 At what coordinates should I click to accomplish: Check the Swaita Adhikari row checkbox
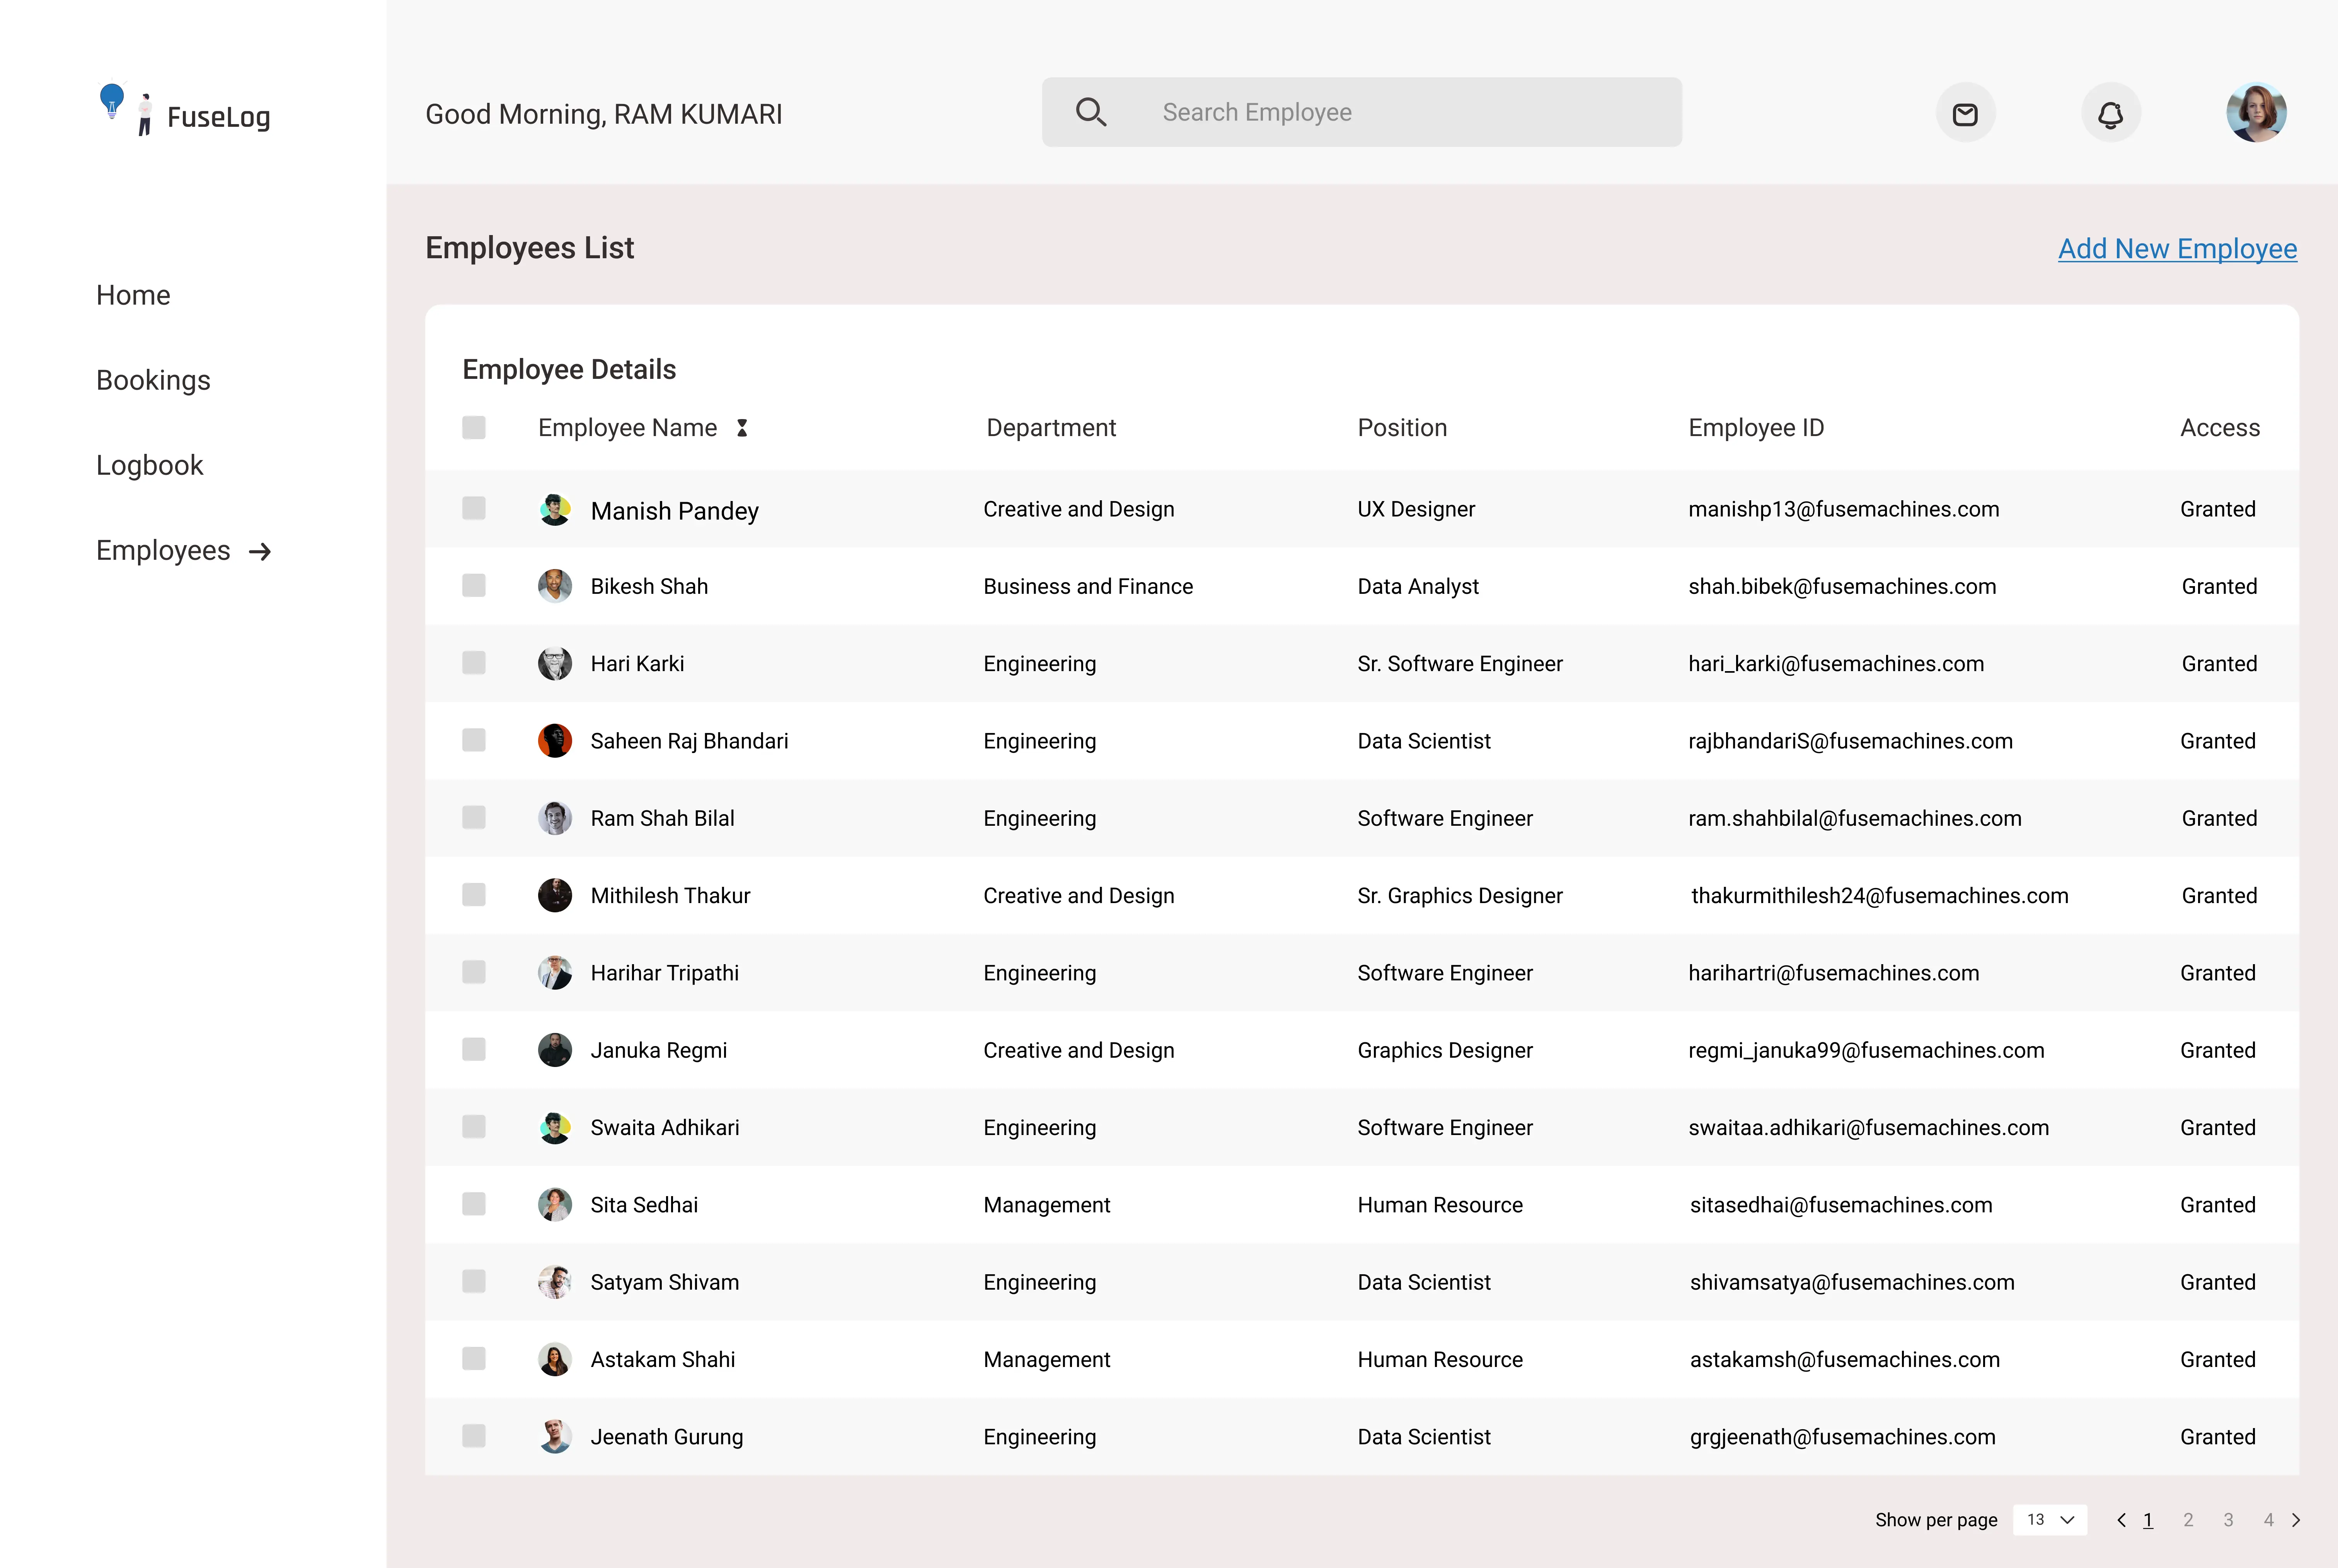click(474, 1126)
